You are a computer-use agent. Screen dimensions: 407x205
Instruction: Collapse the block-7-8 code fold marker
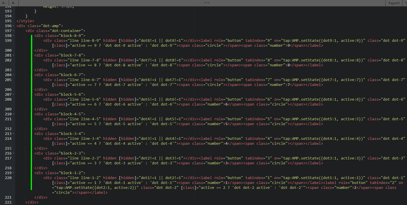[x=13, y=55]
